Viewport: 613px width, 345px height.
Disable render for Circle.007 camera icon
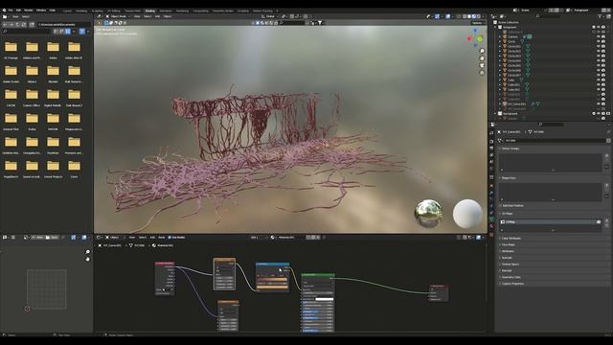pyautogui.click(x=603, y=75)
